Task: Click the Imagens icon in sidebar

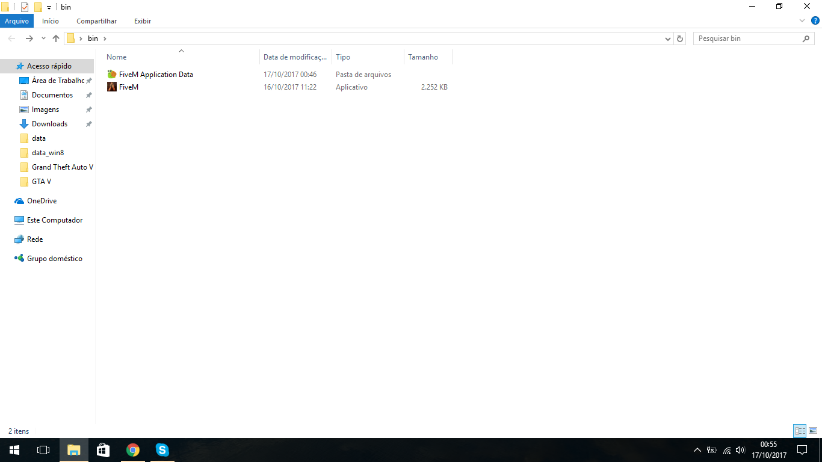Action: 24,109
